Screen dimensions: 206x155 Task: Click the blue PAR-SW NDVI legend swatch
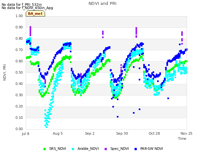(136, 149)
